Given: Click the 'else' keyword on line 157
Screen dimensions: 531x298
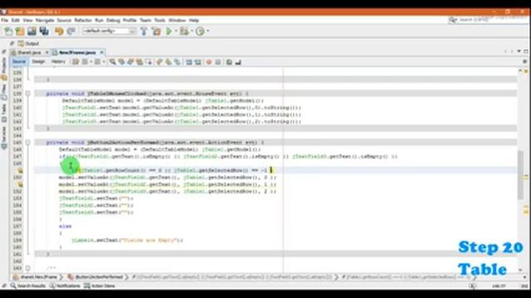Looking at the screenshot, I should 66,226.
